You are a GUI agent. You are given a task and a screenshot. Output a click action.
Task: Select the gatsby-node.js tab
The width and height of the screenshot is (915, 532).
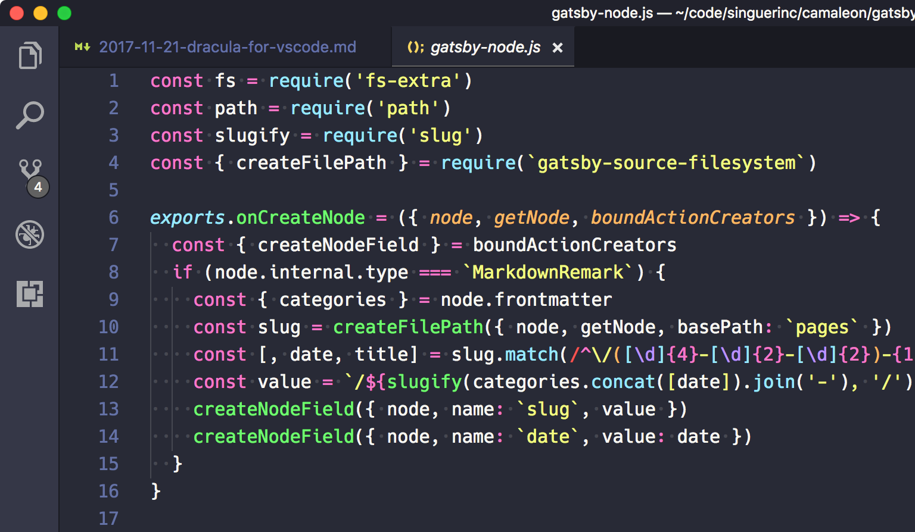(x=483, y=47)
